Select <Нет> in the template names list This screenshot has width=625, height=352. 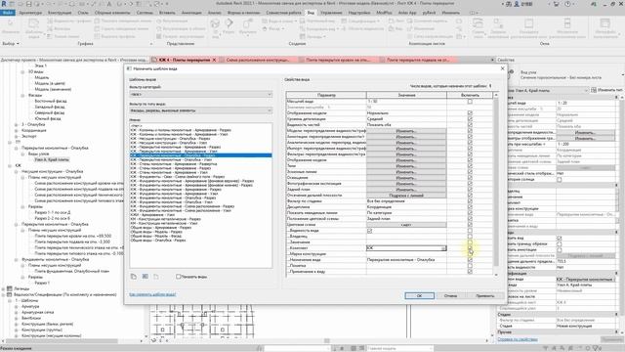coord(137,126)
